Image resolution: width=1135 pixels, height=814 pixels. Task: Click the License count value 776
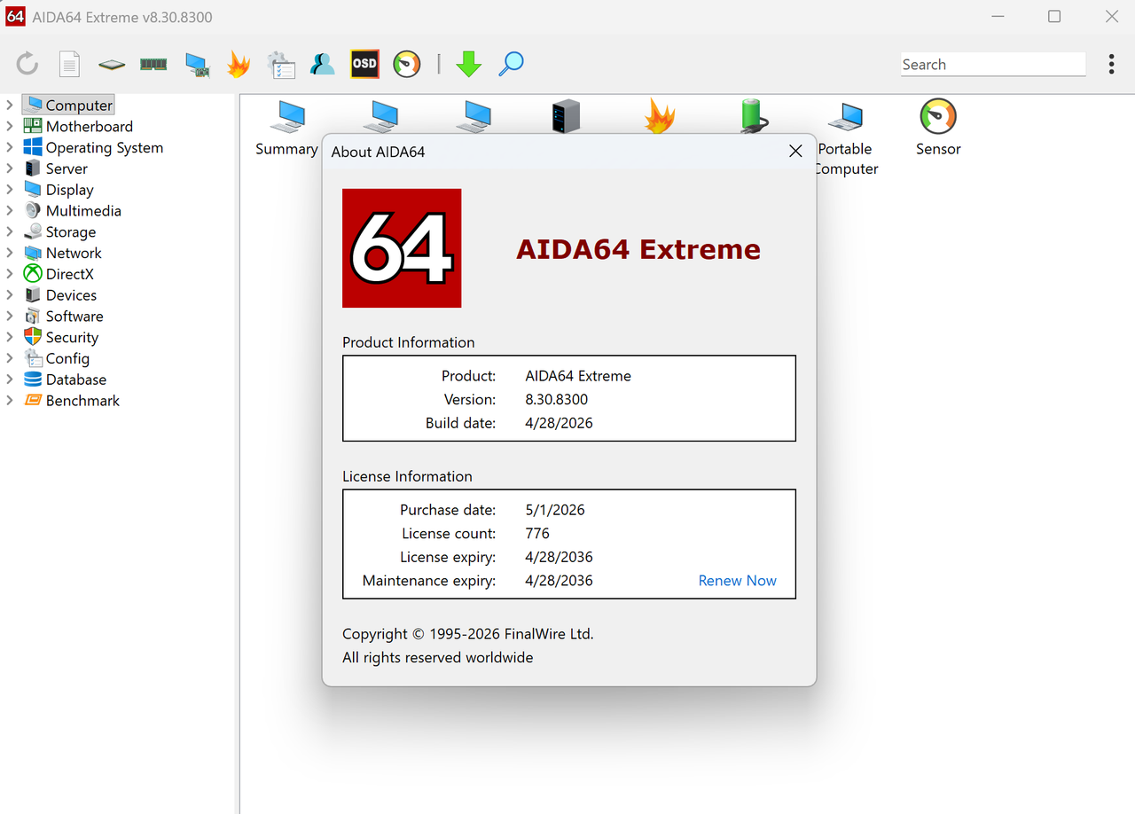(x=537, y=534)
